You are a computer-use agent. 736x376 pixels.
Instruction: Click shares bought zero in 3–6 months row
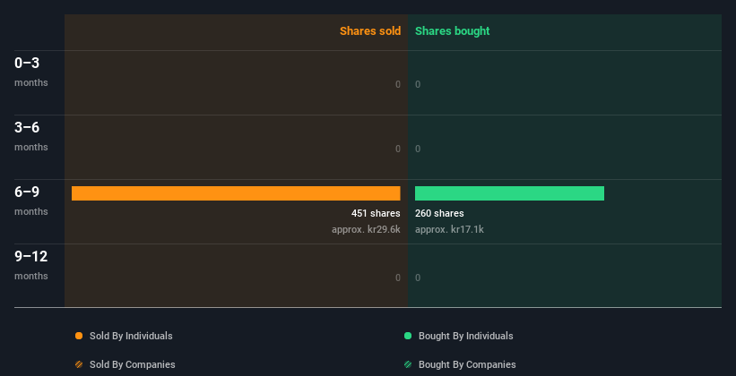click(x=418, y=150)
